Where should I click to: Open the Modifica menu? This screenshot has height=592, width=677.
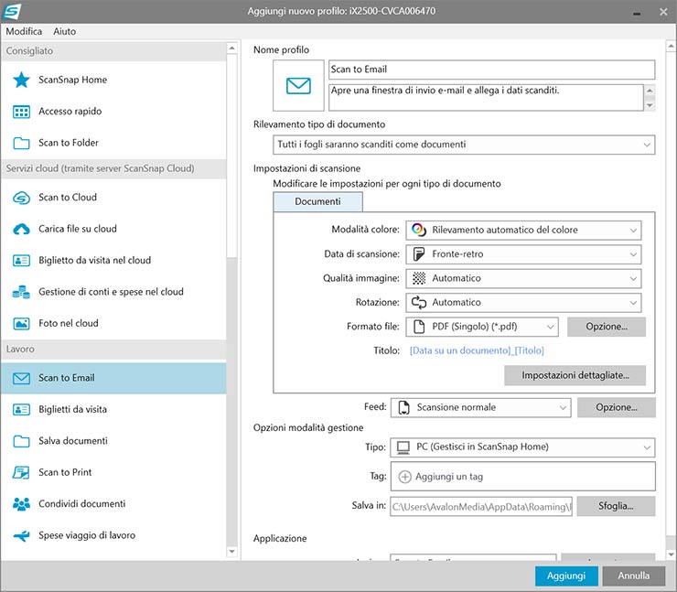click(x=24, y=31)
